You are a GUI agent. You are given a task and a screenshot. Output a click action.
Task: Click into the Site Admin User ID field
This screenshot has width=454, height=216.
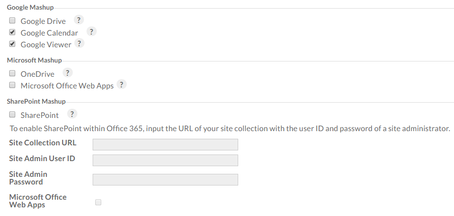pyautogui.click(x=165, y=161)
